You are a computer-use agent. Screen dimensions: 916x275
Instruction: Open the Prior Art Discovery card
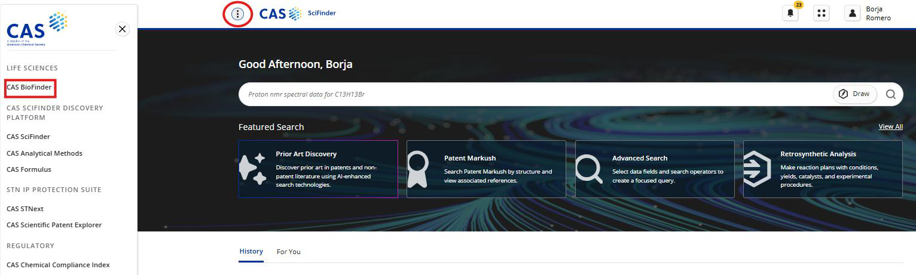pyautogui.click(x=318, y=169)
